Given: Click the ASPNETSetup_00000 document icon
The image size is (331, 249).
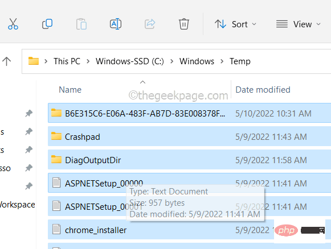Looking at the screenshot, I should [56, 182].
